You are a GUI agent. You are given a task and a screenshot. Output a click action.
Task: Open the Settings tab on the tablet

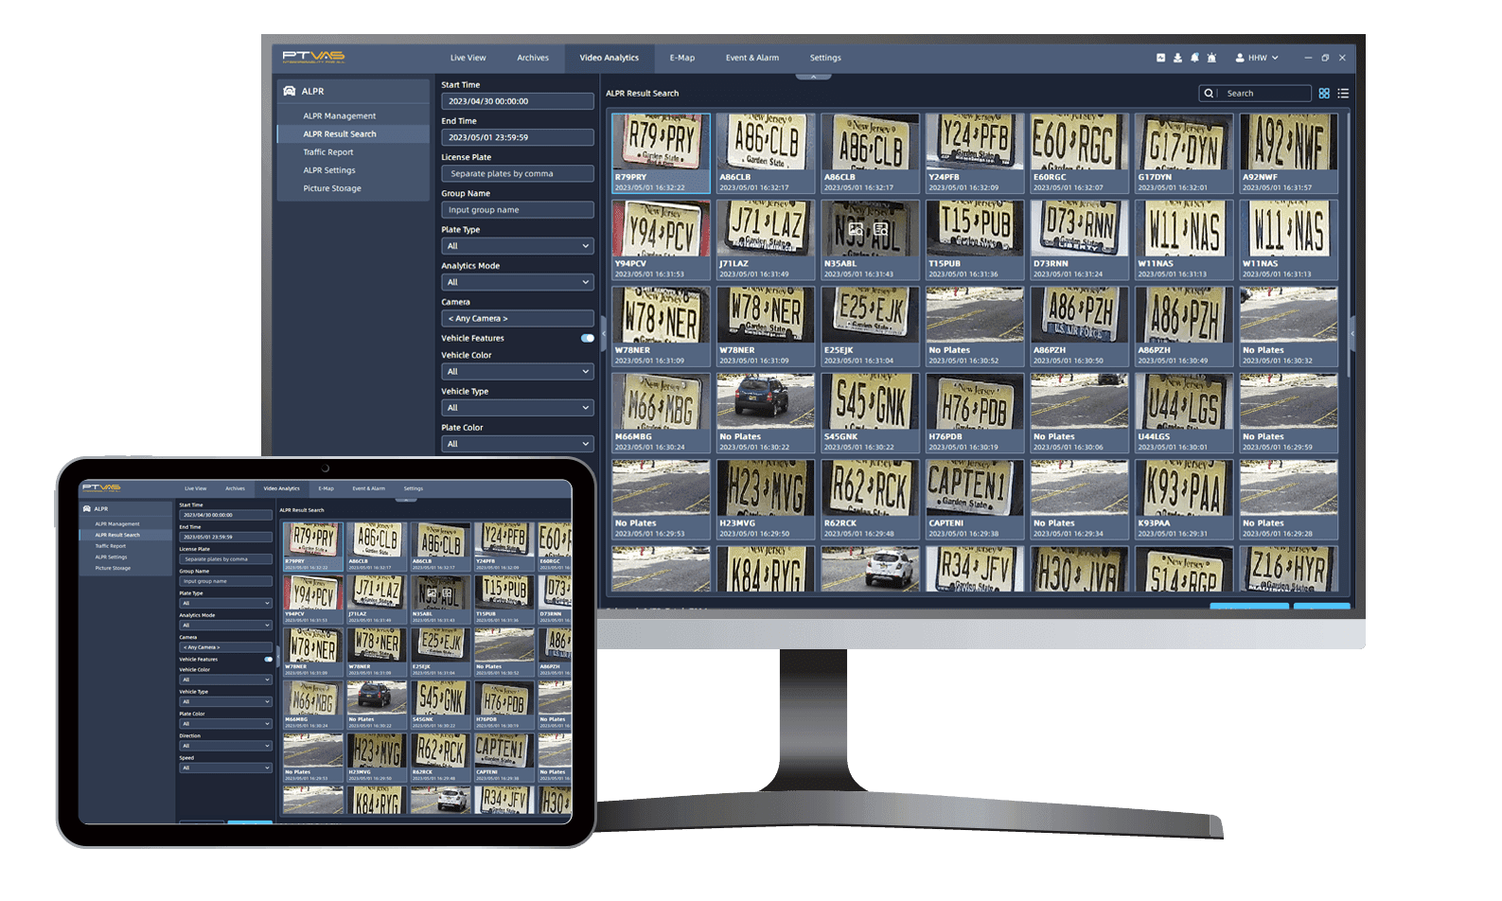coord(414,488)
